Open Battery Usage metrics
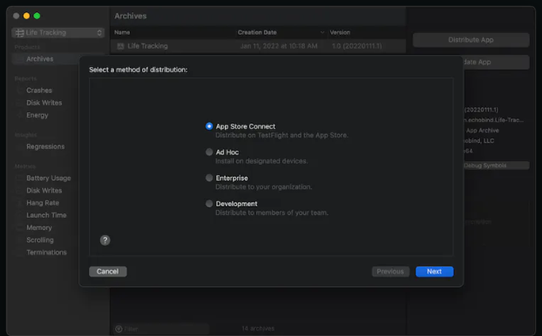This screenshot has width=542, height=336. [49, 178]
